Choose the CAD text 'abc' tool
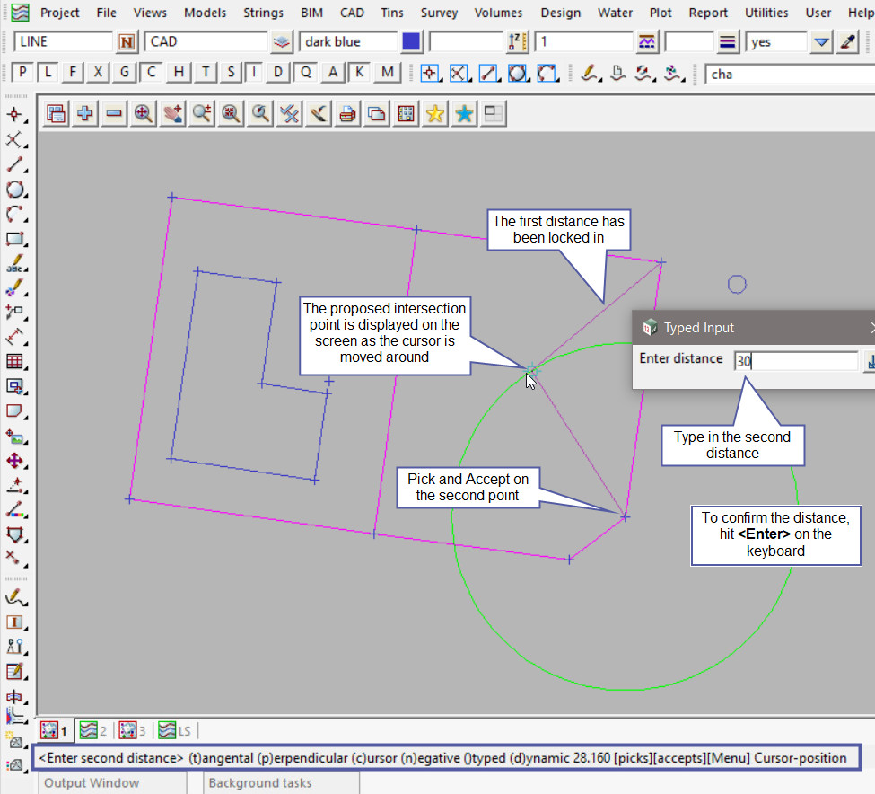 14,265
